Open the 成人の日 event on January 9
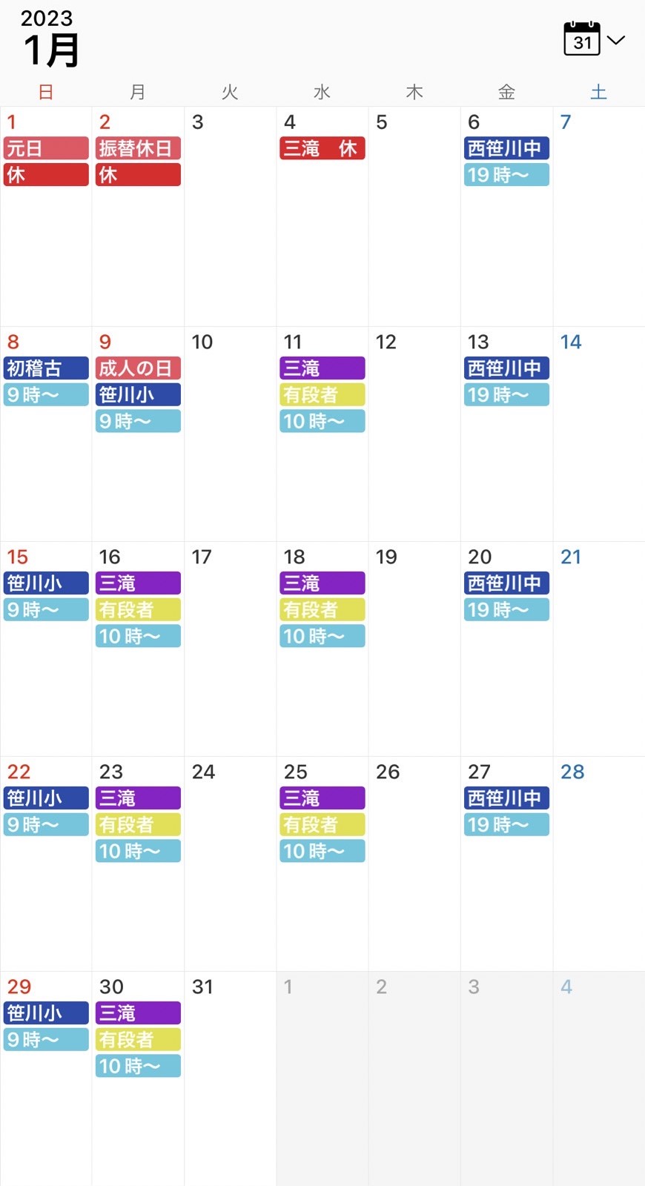This screenshot has height=1186, width=645. point(138,368)
